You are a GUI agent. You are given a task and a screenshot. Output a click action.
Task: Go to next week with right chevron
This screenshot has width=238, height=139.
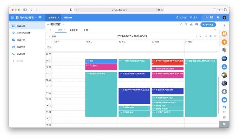click(x=200, y=37)
